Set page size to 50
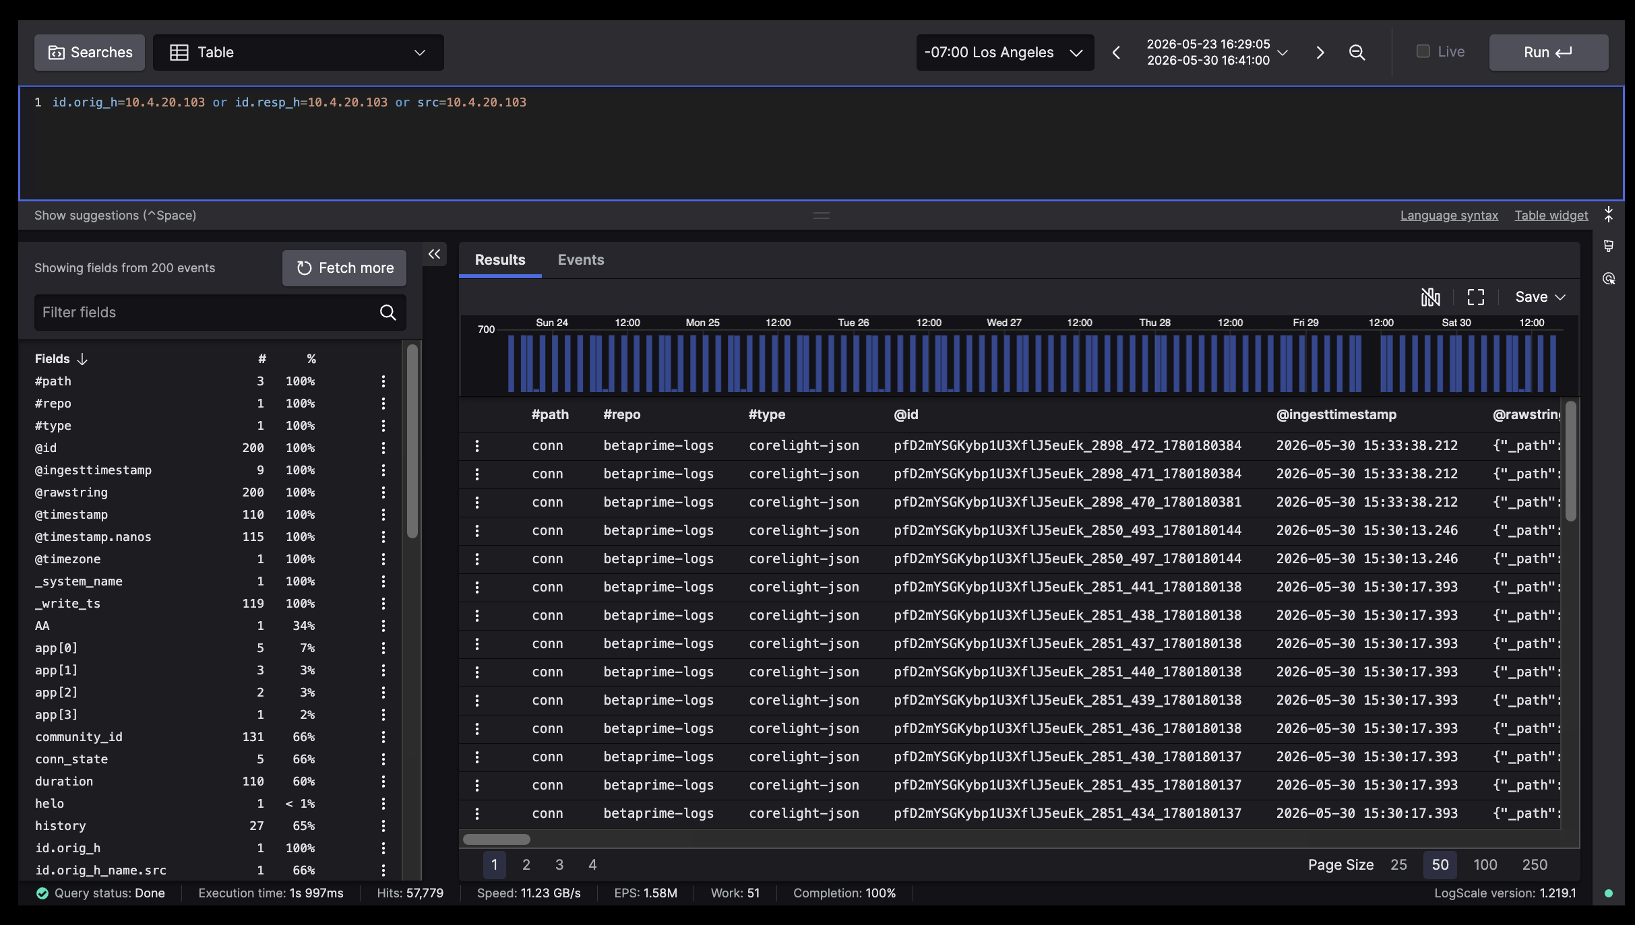1635x925 pixels. click(x=1440, y=865)
